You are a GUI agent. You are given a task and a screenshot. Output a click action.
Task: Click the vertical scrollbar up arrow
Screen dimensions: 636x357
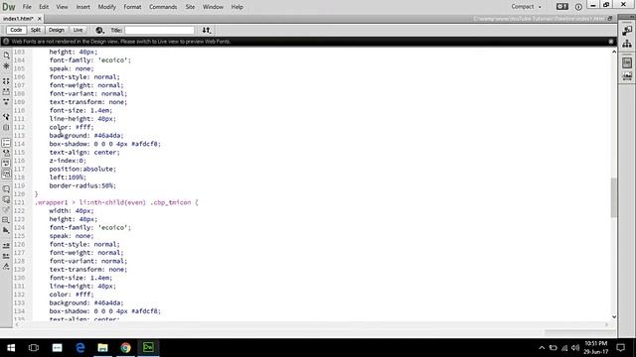click(x=614, y=52)
